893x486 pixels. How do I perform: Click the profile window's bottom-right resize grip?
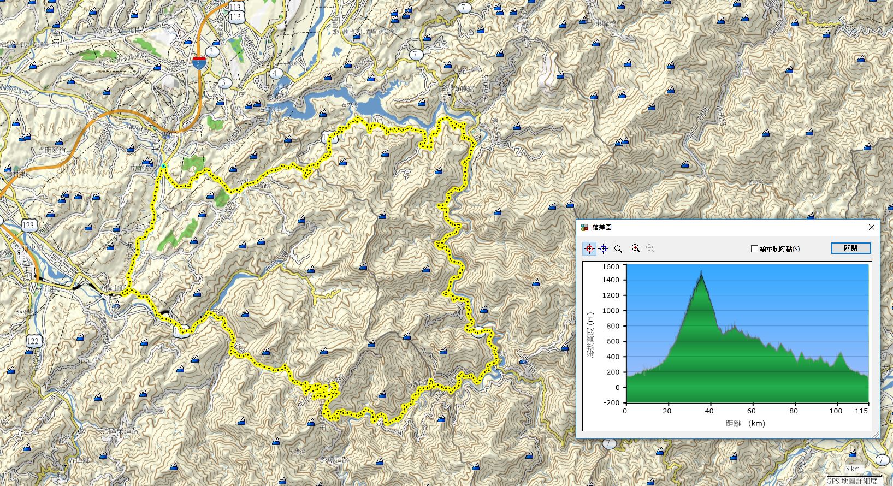tap(876, 435)
